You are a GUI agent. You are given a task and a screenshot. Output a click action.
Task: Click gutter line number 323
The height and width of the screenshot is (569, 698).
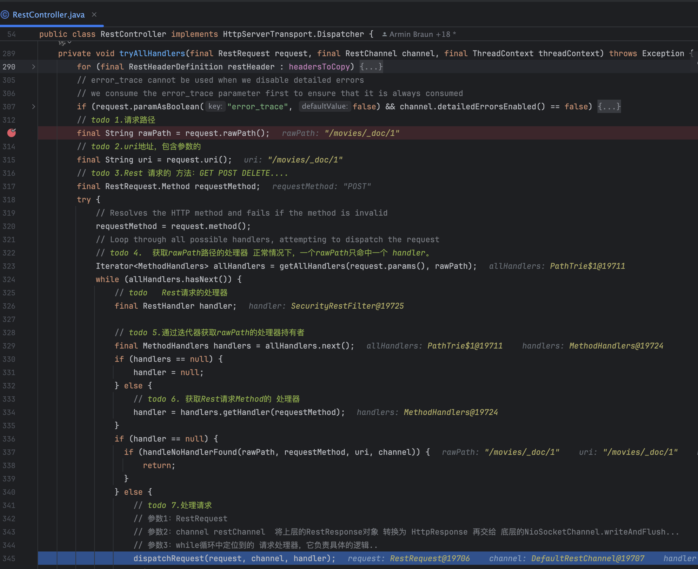[x=9, y=266]
